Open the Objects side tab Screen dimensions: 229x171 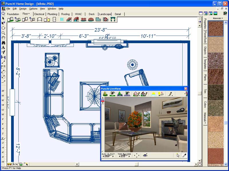pos(205,50)
